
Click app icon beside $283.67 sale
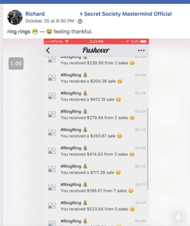pos(52,133)
